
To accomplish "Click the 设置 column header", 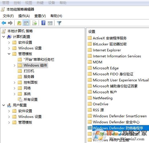I will [92, 32].
